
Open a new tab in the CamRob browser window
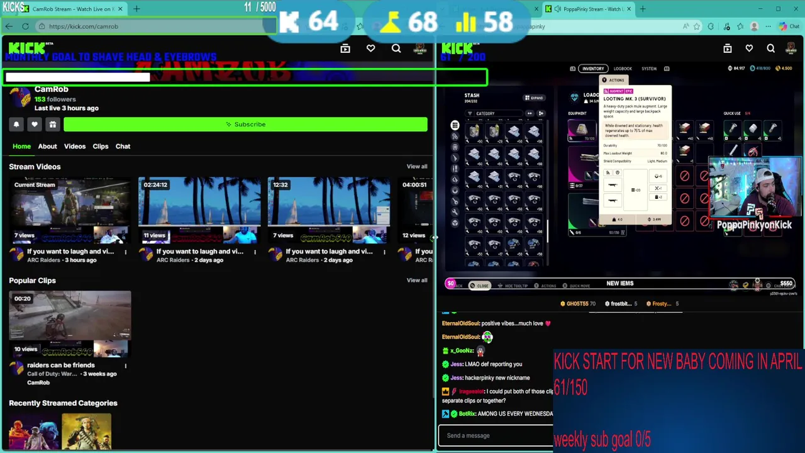point(136,9)
